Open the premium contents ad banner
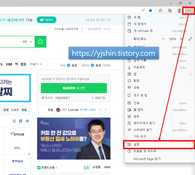The height and width of the screenshot is (175, 195). pyautogui.click(x=74, y=138)
